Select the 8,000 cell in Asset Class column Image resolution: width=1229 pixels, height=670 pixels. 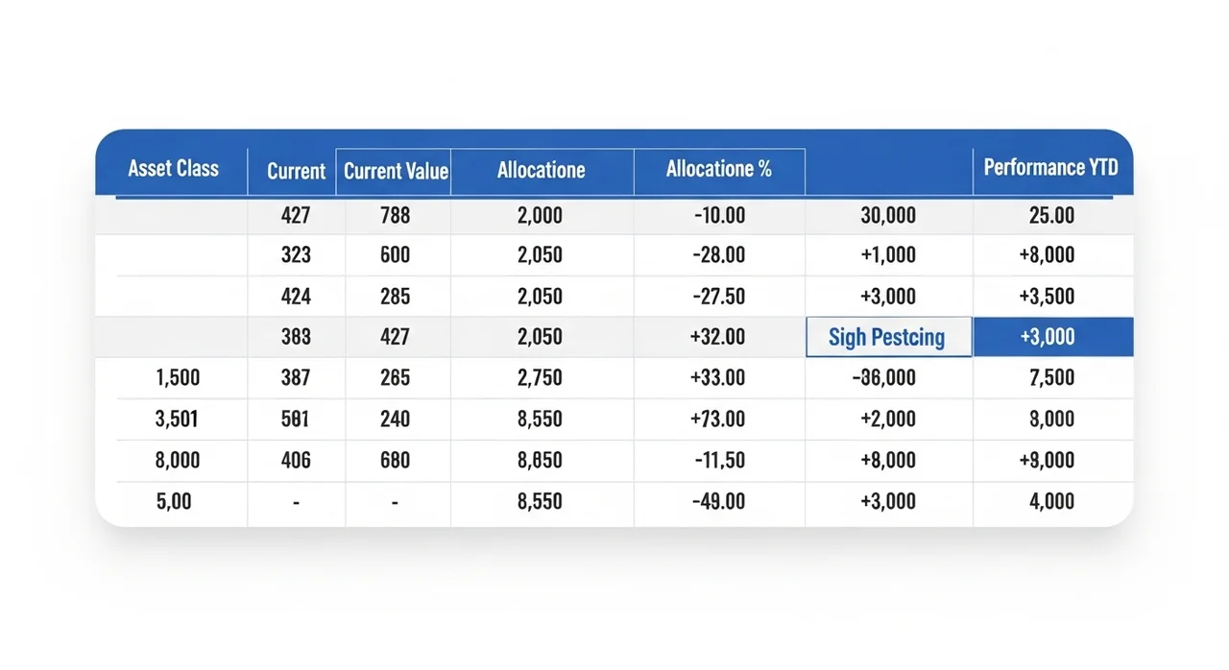pyautogui.click(x=178, y=460)
